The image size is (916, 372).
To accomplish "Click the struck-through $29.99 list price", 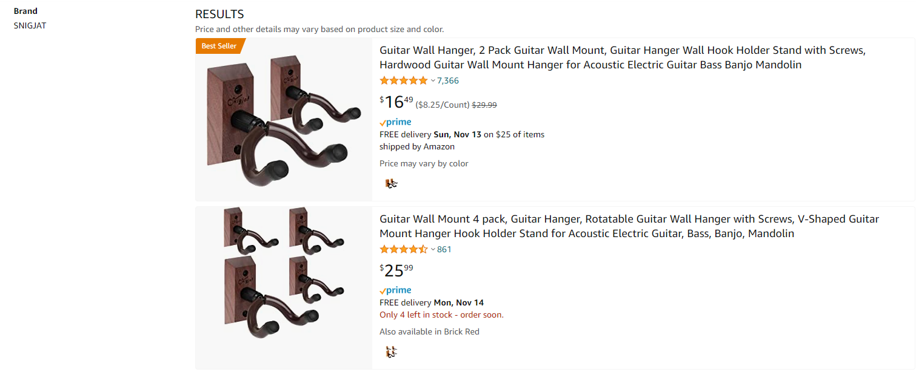I will (484, 105).
